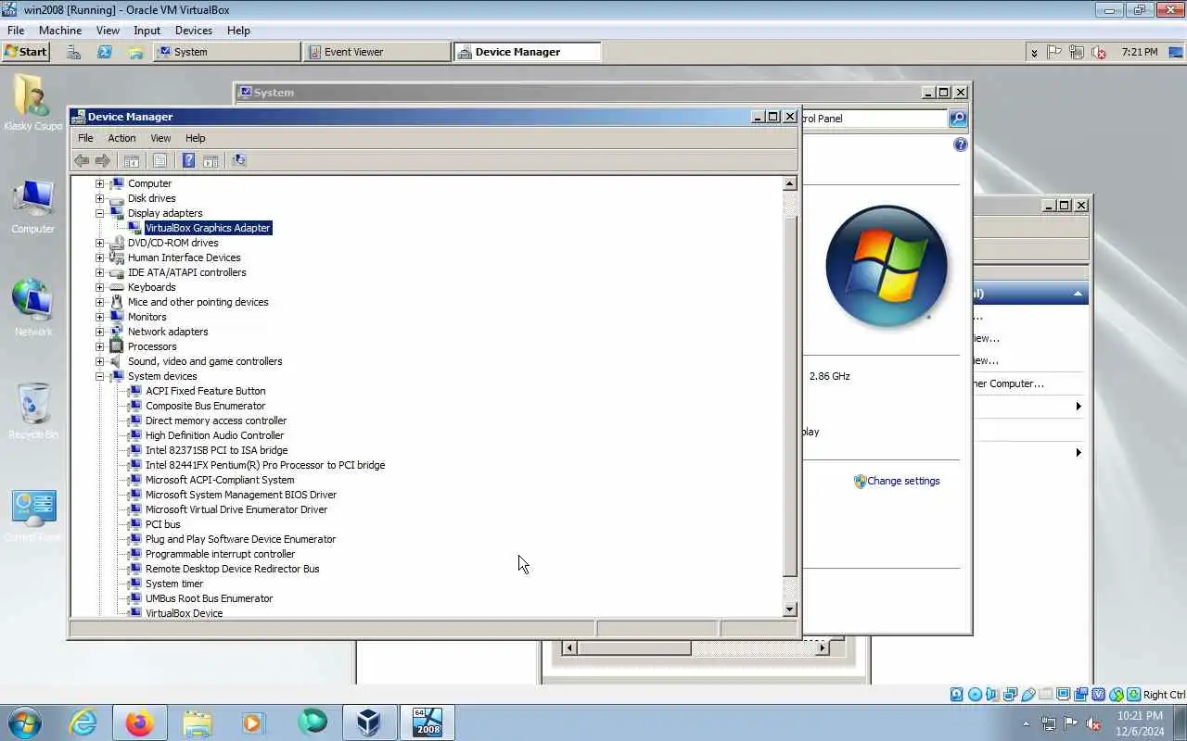Launch Firefox from host taskbar
Image resolution: width=1187 pixels, height=741 pixels.
(x=140, y=722)
